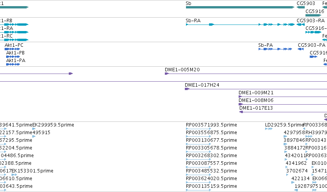Image resolution: width=327 pixels, height=192 pixels.
Task: Select the Sb gene bar
Action: (240, 7)
